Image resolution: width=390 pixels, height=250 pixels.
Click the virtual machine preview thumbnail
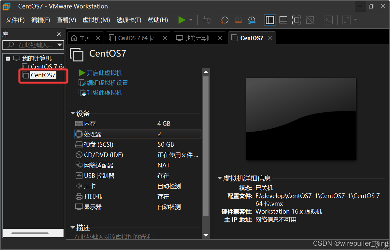[301, 119]
